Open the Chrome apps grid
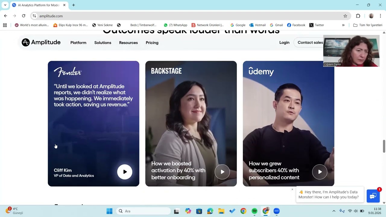Screen dimensions: 386x217 (x=5, y=25)
